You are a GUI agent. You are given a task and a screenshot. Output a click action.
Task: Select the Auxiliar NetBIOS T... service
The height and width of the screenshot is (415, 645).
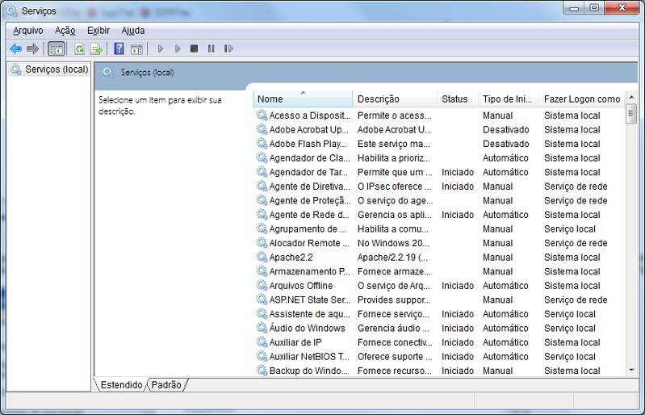438,357
